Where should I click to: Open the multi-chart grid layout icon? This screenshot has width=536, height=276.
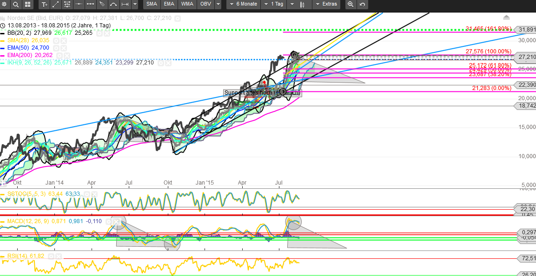click(28, 5)
